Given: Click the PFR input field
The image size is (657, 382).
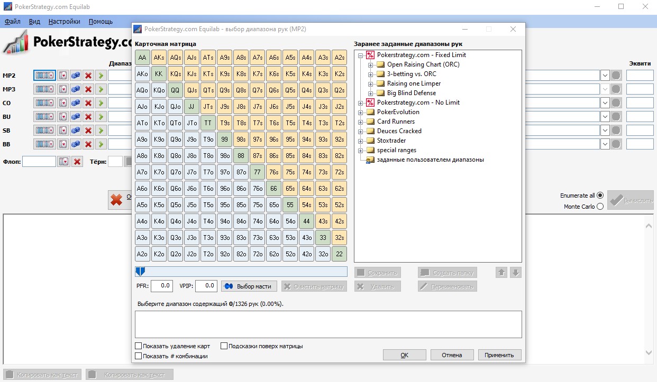Looking at the screenshot, I should pos(162,286).
